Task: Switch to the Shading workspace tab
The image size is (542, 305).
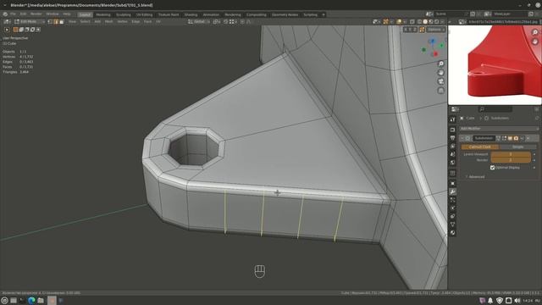Action: [191, 15]
